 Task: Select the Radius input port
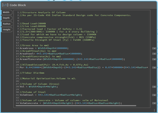pos(7,24)
